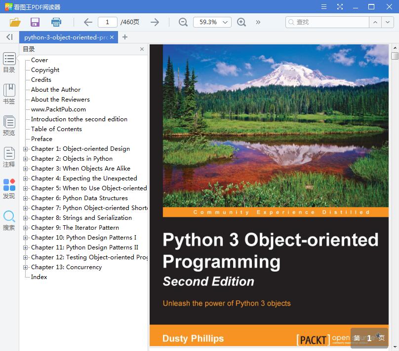
Task: Select the python-3-object-oriented document tab
Action: [66, 37]
